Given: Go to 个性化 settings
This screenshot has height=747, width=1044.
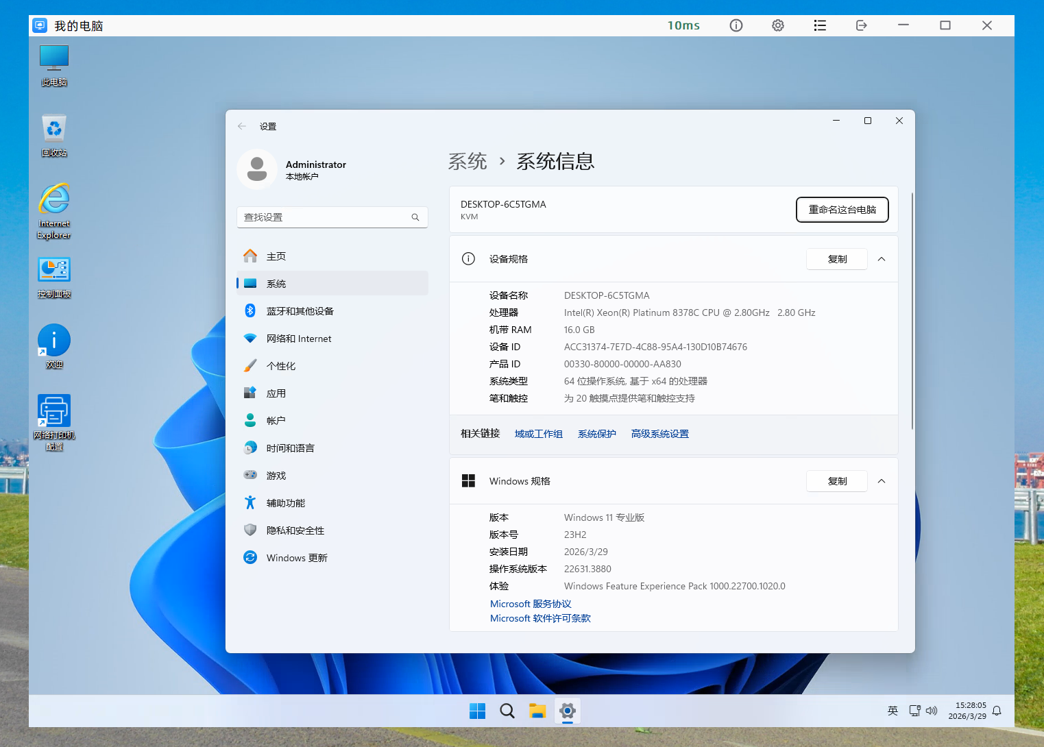Looking at the screenshot, I should tap(332, 366).
